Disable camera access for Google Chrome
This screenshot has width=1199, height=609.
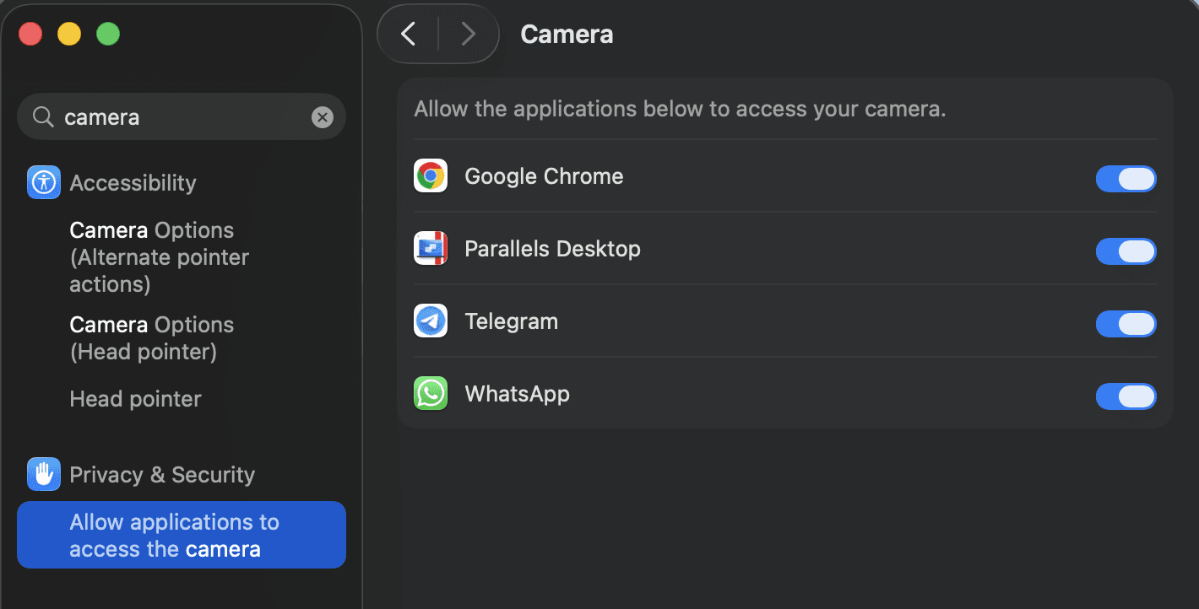pyautogui.click(x=1126, y=179)
